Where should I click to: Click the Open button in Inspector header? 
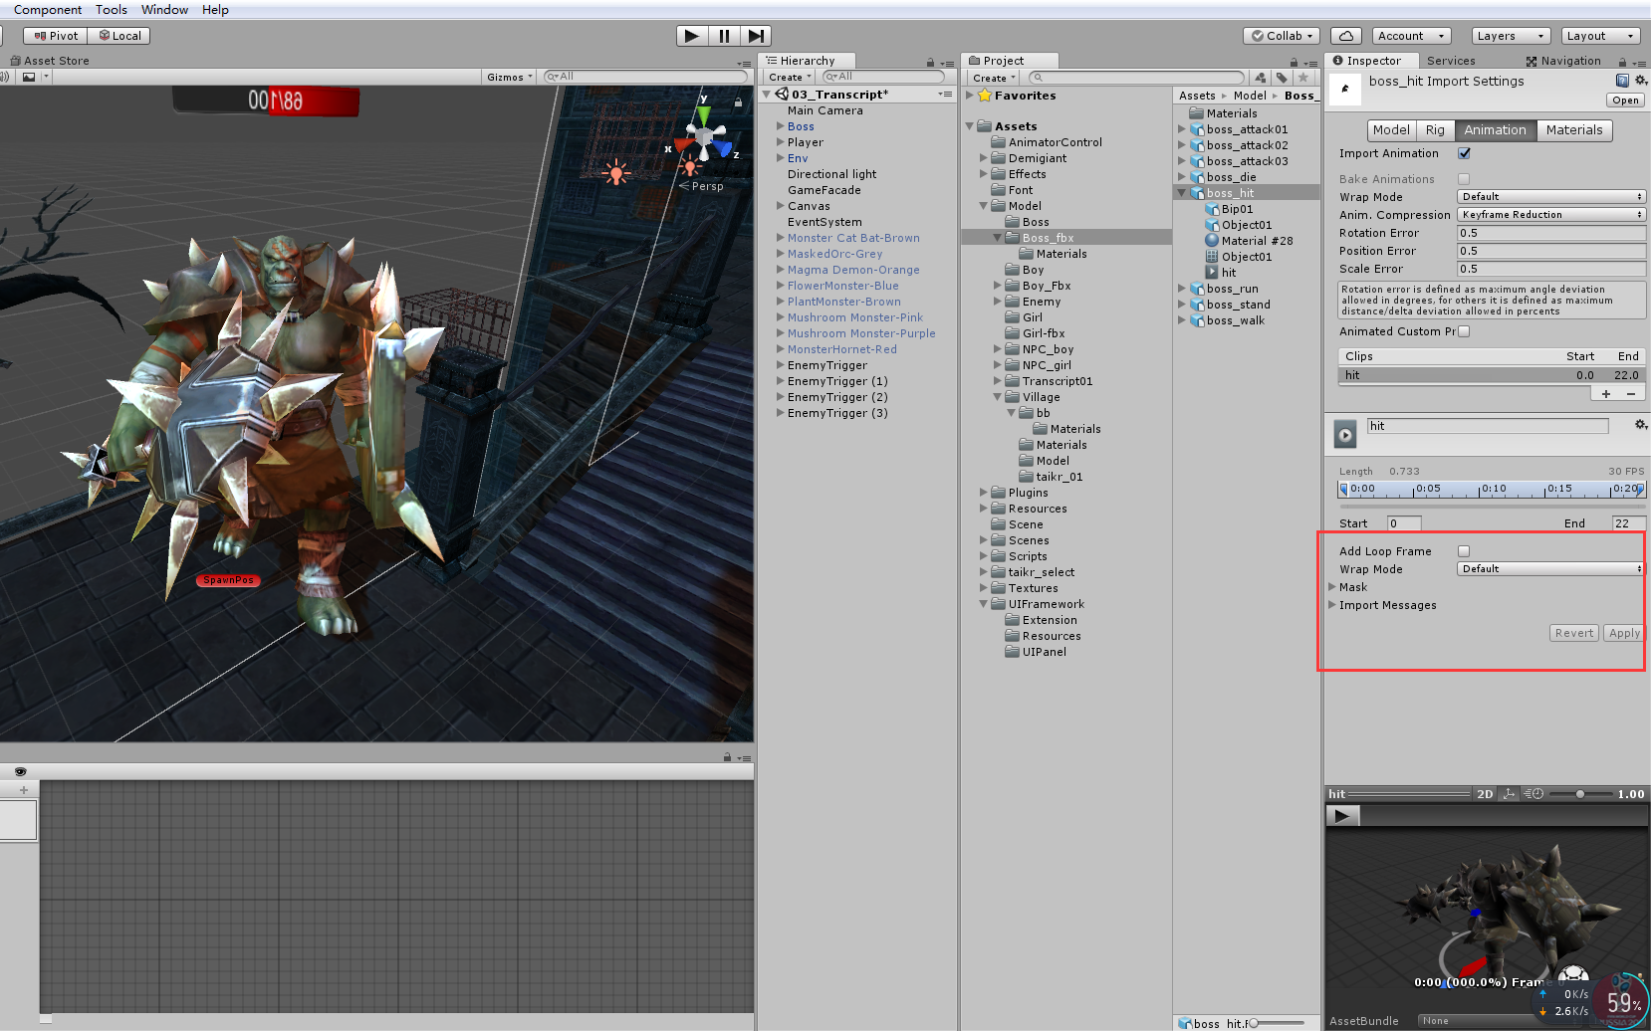click(1625, 101)
